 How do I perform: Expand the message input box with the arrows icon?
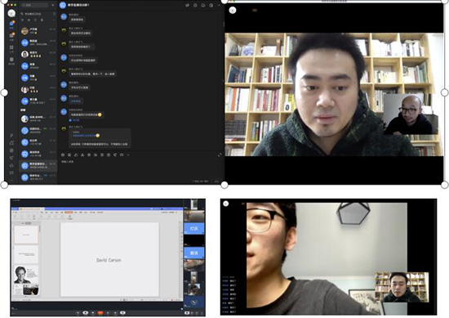coord(220,155)
